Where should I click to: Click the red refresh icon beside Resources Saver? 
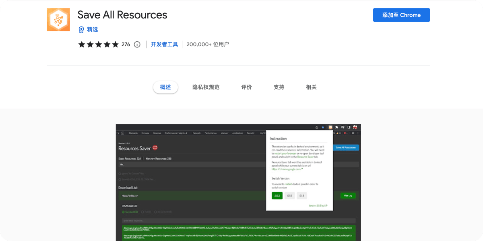click(155, 148)
